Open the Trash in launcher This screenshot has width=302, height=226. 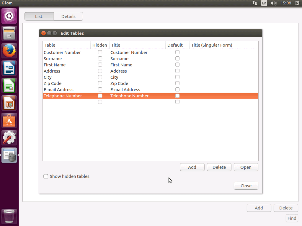pos(9,216)
